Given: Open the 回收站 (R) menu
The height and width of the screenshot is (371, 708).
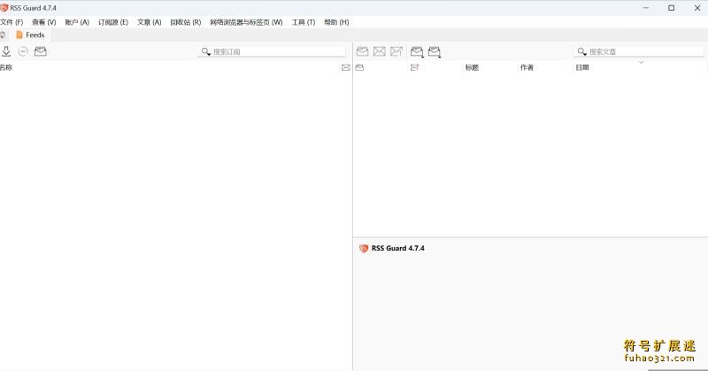Looking at the screenshot, I should pyautogui.click(x=186, y=22).
